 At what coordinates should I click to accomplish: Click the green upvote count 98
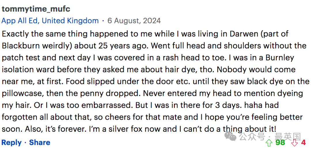[280, 142]
